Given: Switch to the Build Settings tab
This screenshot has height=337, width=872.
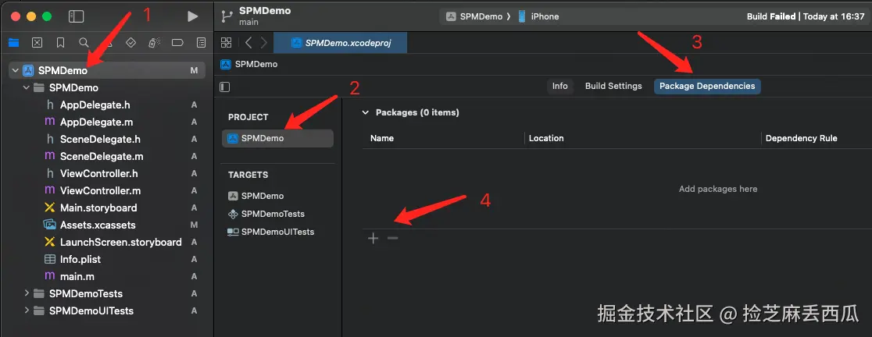Looking at the screenshot, I should 613,86.
